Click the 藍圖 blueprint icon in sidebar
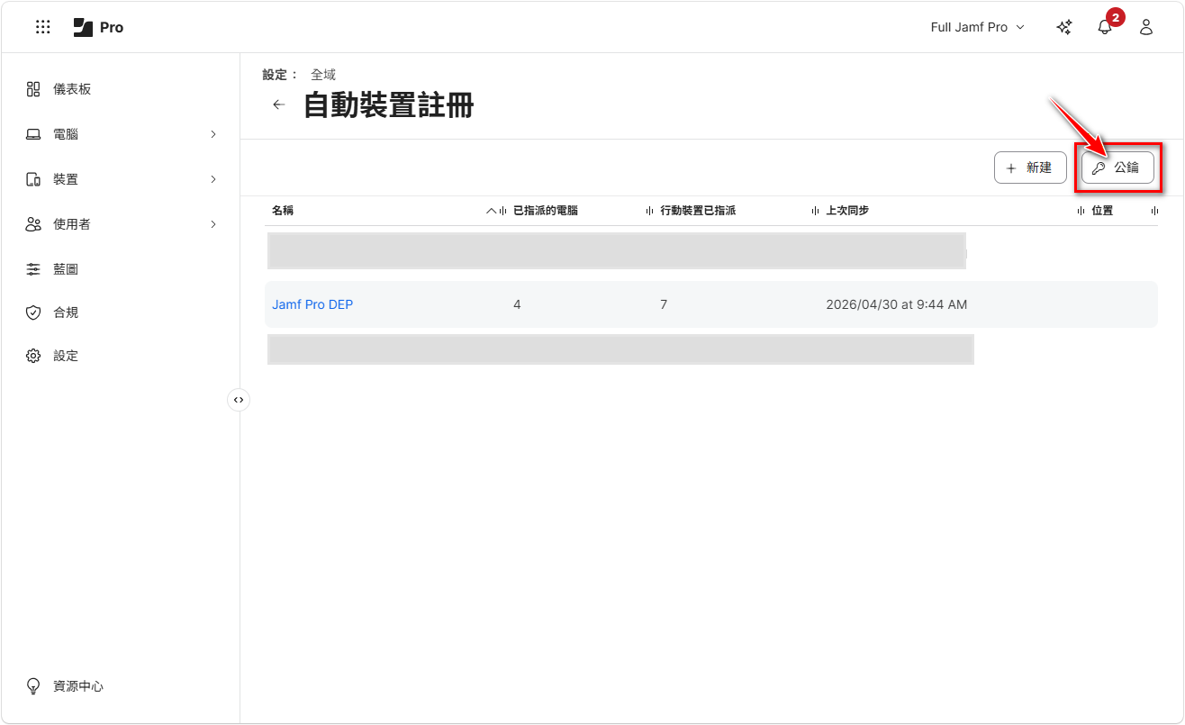The image size is (1185, 725). [x=33, y=268]
